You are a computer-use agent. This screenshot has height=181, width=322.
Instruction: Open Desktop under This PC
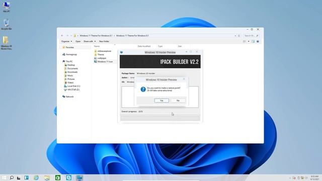pos(69,65)
